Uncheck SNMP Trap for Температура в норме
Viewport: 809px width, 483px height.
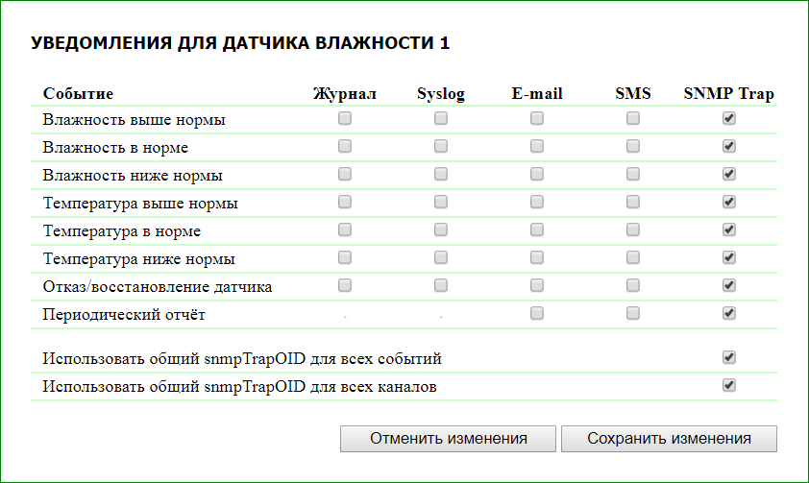729,229
